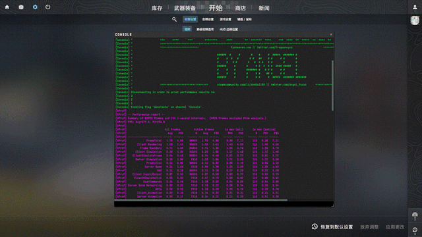Click the settings search magnifier icon
This screenshot has height=237, width=422.
[174, 19]
